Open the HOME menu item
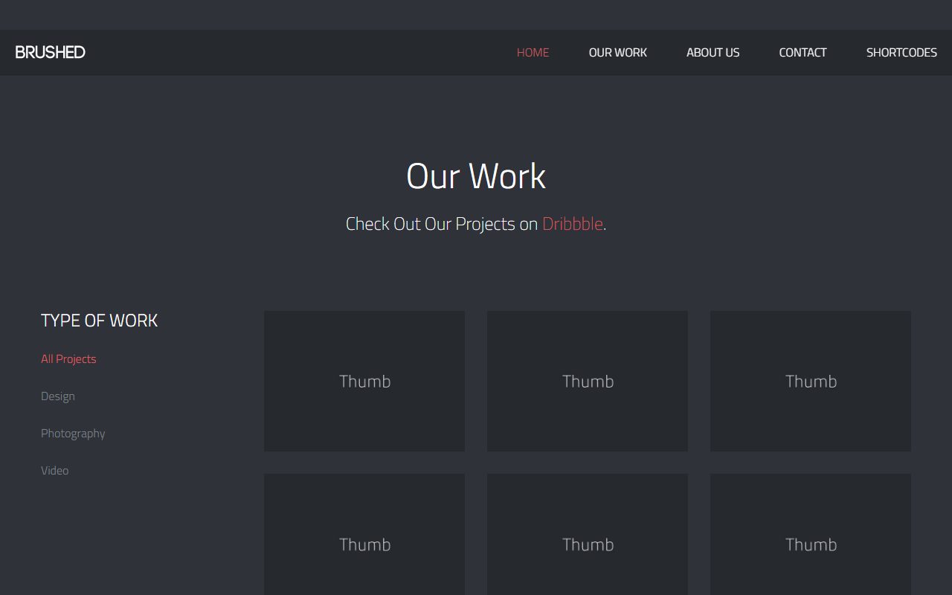Viewport: 952px width, 595px height. 533,52
